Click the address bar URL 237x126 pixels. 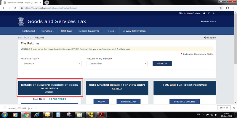[x=50, y=8]
